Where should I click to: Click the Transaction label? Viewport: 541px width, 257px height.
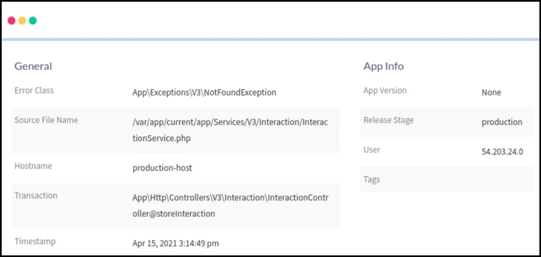tap(36, 195)
